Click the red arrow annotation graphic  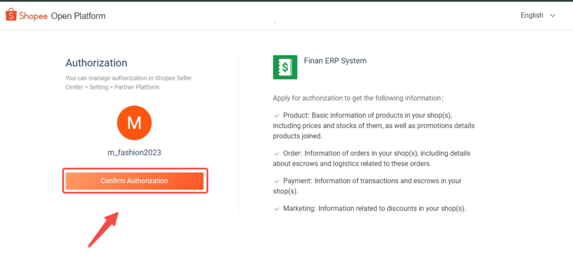point(104,229)
